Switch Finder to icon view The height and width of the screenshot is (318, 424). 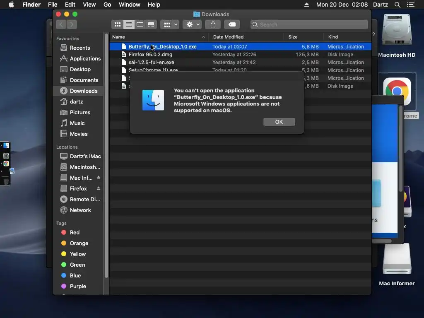(x=117, y=24)
